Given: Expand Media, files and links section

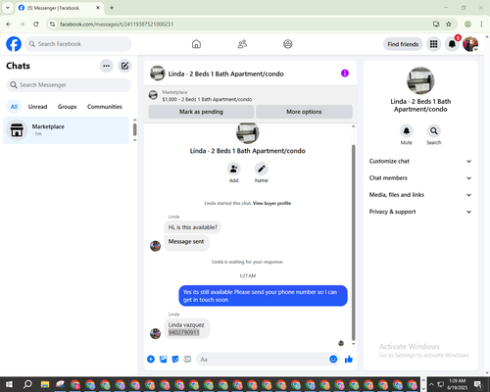Looking at the screenshot, I should click(420, 195).
